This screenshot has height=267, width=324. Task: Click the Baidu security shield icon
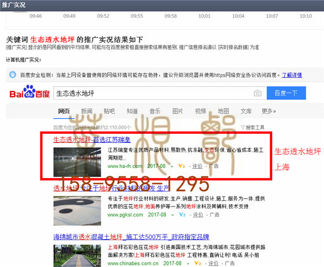click(12, 74)
